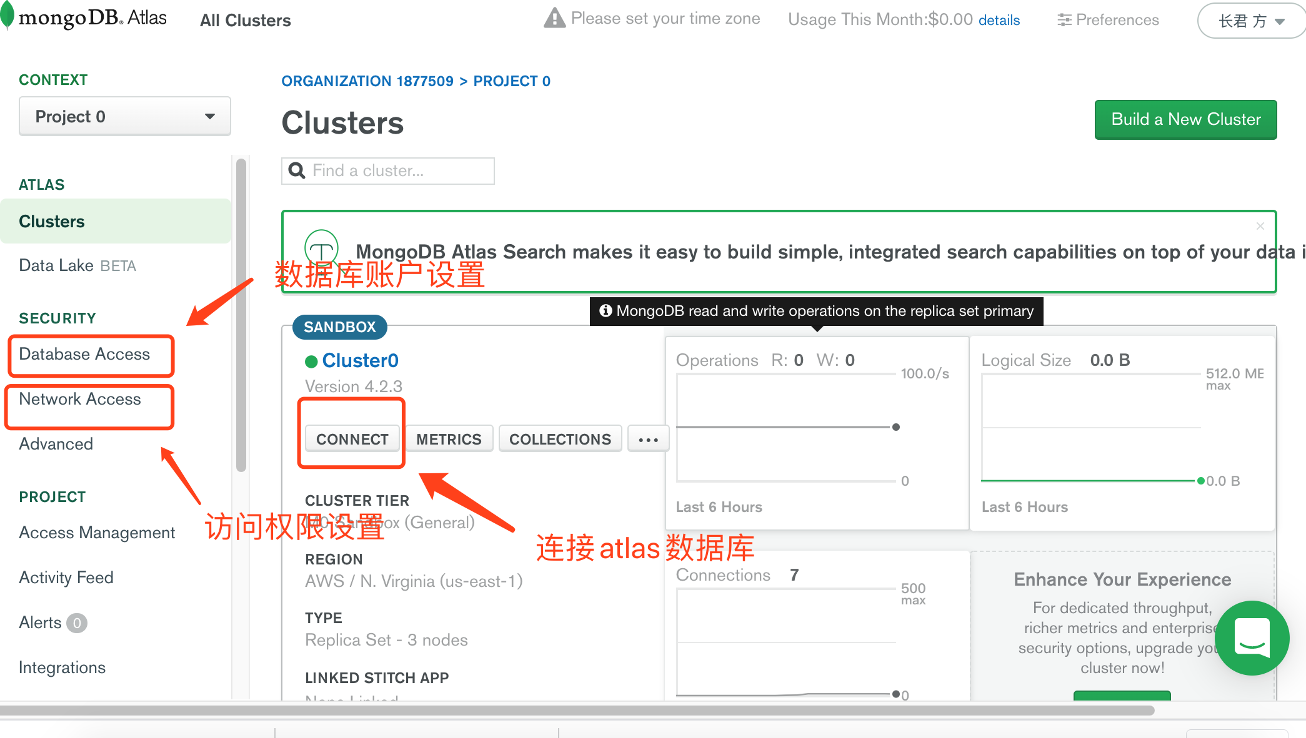Viewport: 1306px width, 738px height.
Task: Click the MongoDB Atlas leaf logo
Action: coord(7,16)
